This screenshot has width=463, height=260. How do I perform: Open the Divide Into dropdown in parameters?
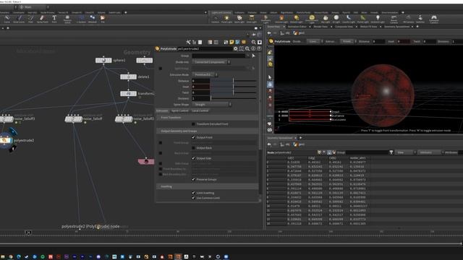point(211,62)
